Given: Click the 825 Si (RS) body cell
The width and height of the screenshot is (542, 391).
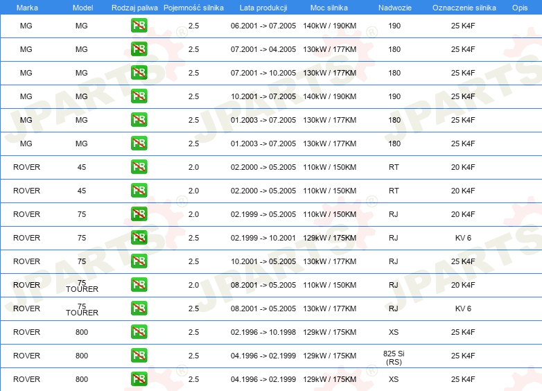Looking at the screenshot, I should (x=394, y=356).
